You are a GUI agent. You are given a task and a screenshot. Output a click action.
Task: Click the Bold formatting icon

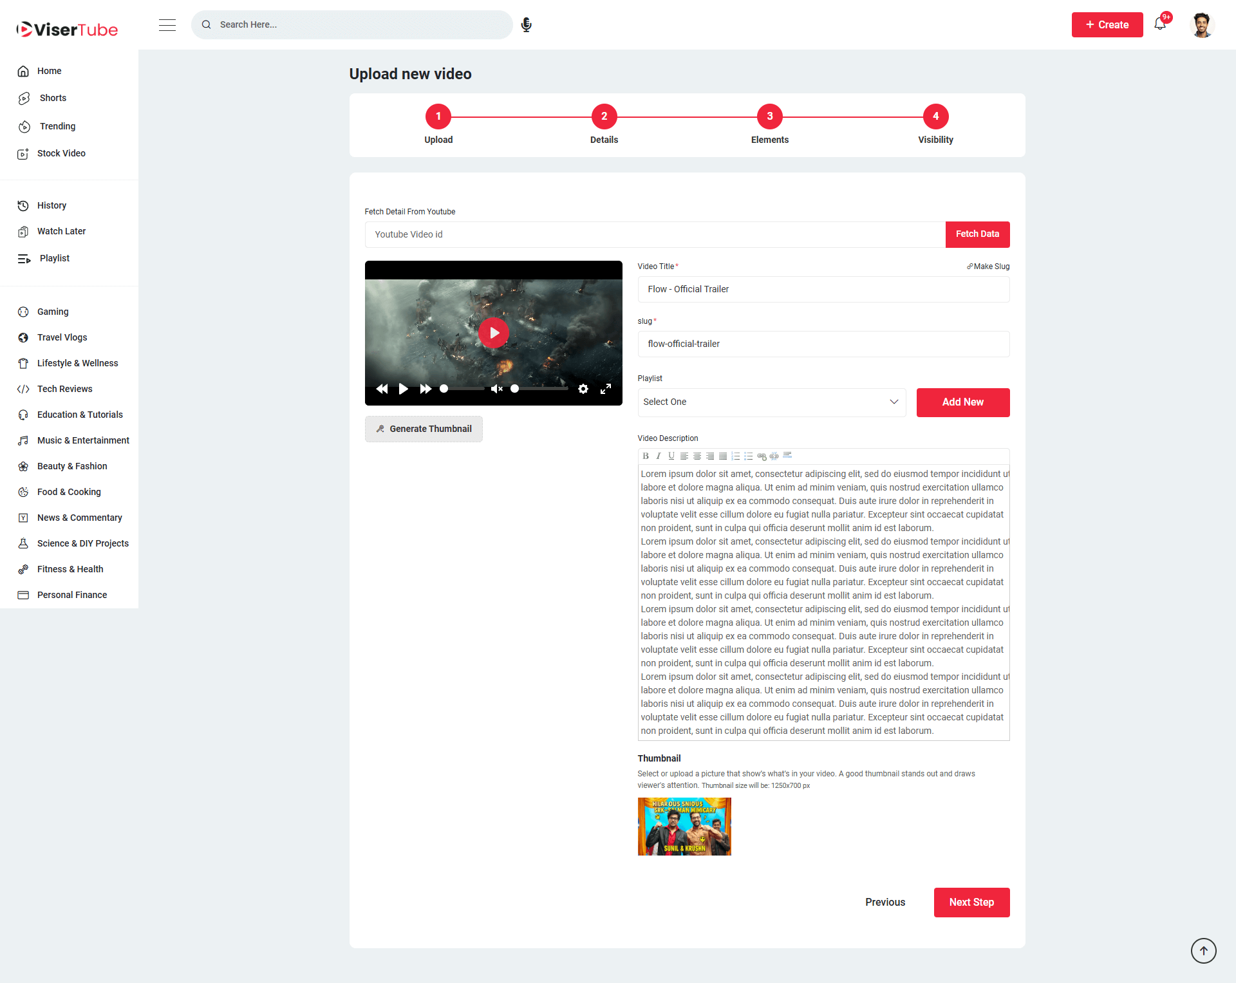tap(646, 456)
